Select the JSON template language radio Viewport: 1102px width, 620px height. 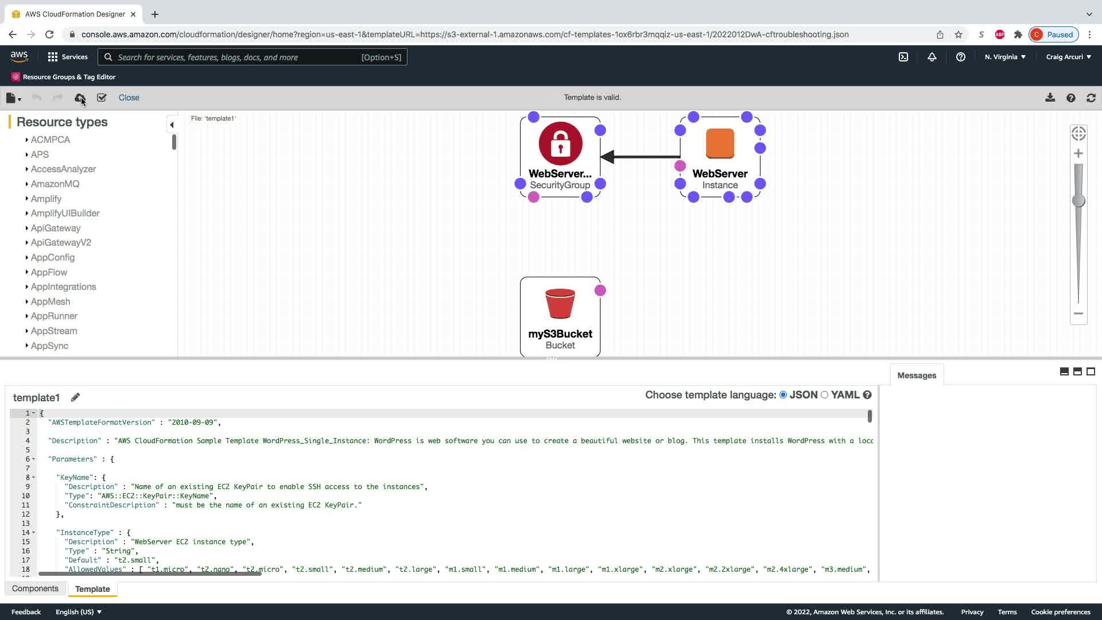point(783,395)
